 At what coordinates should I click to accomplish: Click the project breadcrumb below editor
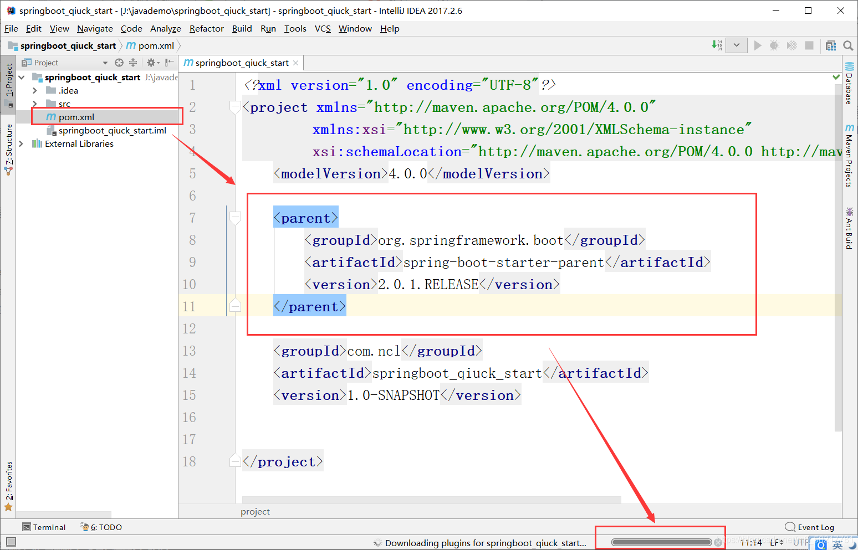coord(255,512)
